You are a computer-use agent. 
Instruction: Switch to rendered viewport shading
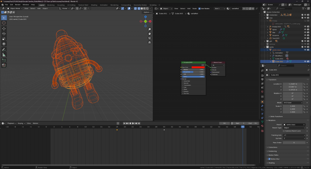[x=147, y=8]
